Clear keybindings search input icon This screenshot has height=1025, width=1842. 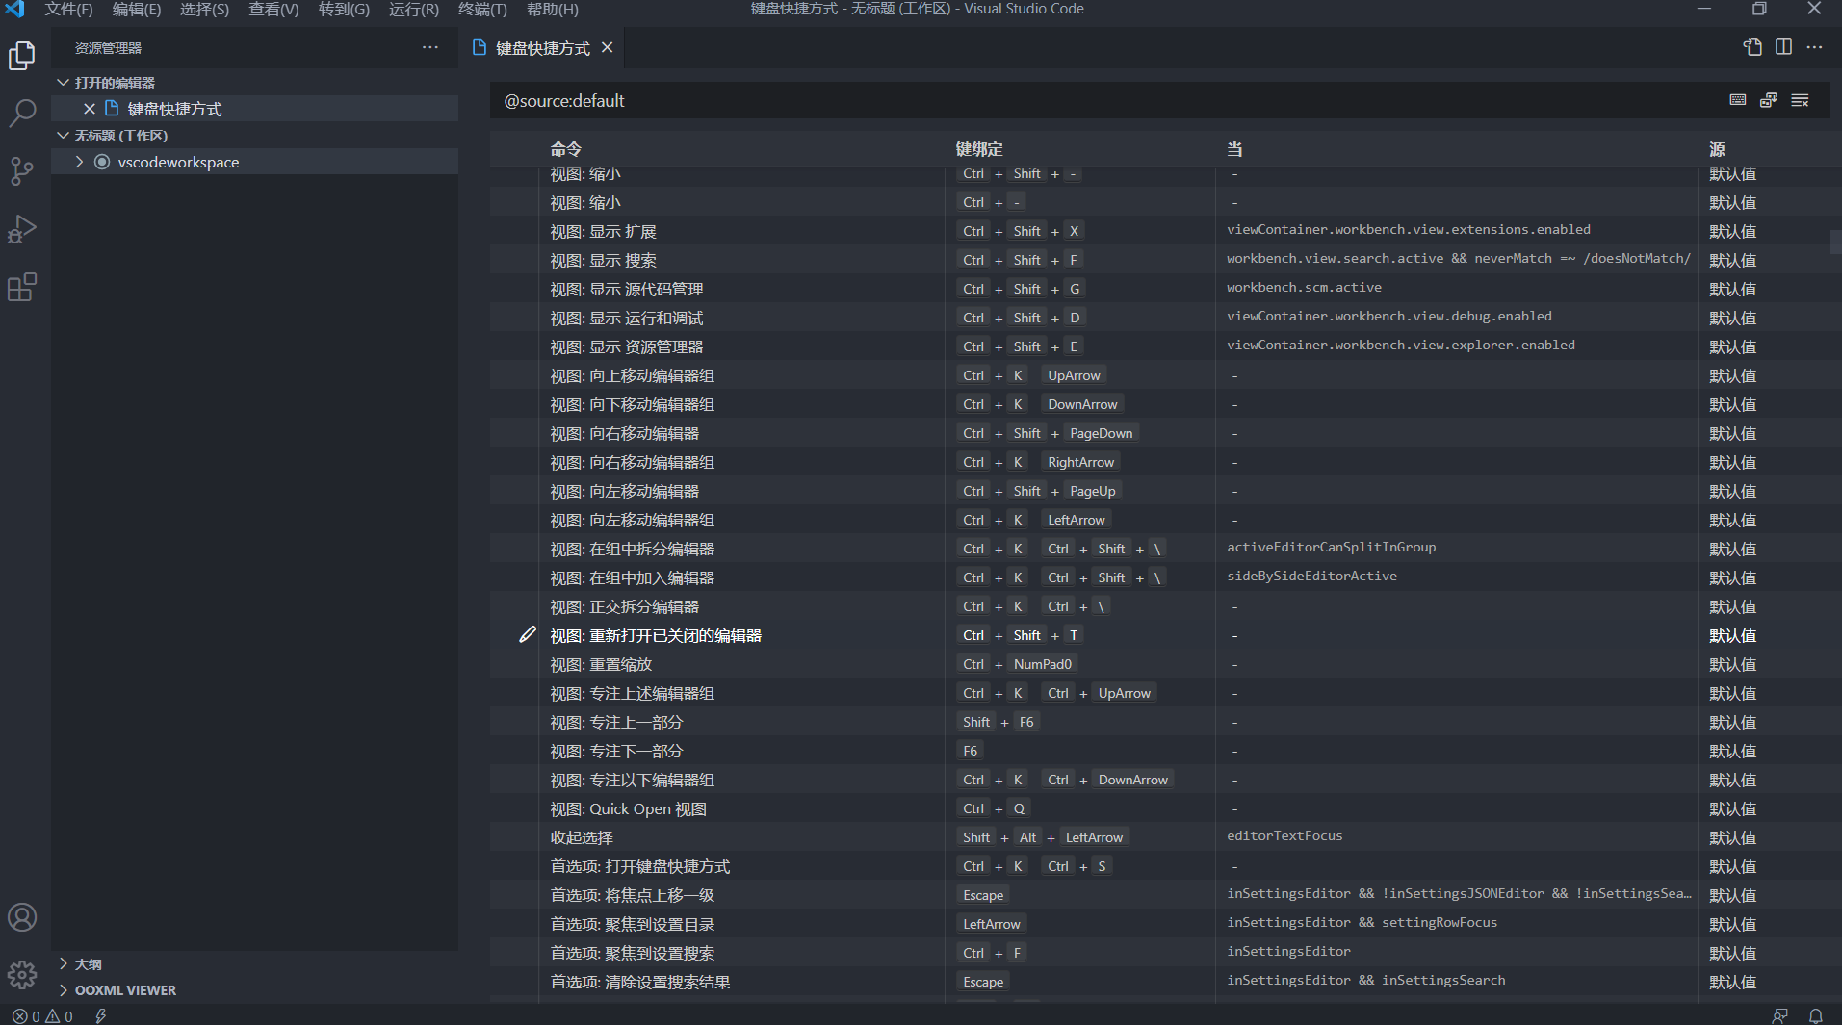click(1800, 100)
